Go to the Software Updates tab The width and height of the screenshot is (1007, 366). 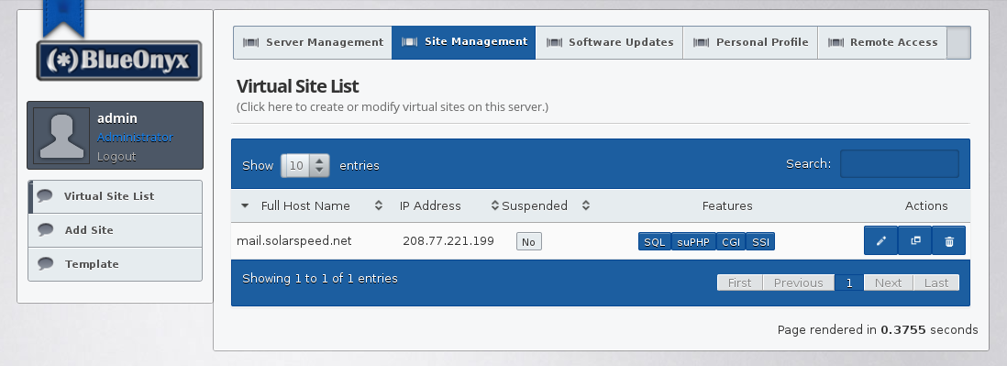[610, 42]
